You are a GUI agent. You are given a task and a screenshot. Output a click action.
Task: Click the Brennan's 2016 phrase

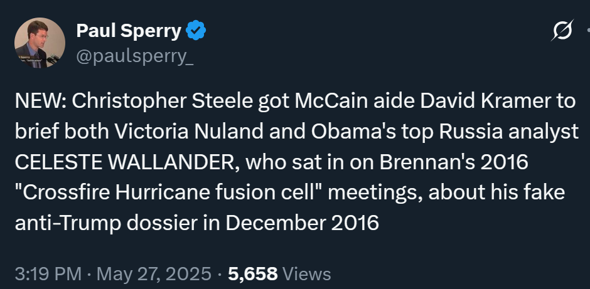click(x=454, y=162)
